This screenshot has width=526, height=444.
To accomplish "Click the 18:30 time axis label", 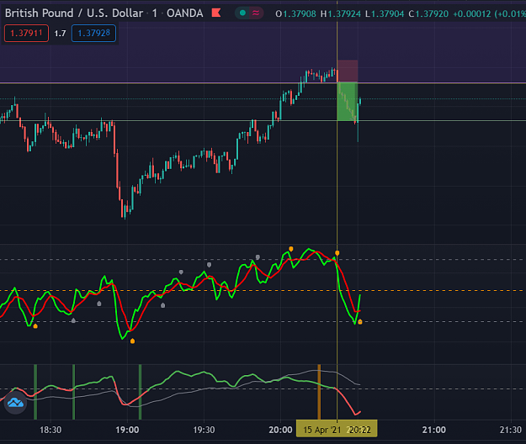I will tap(50, 430).
